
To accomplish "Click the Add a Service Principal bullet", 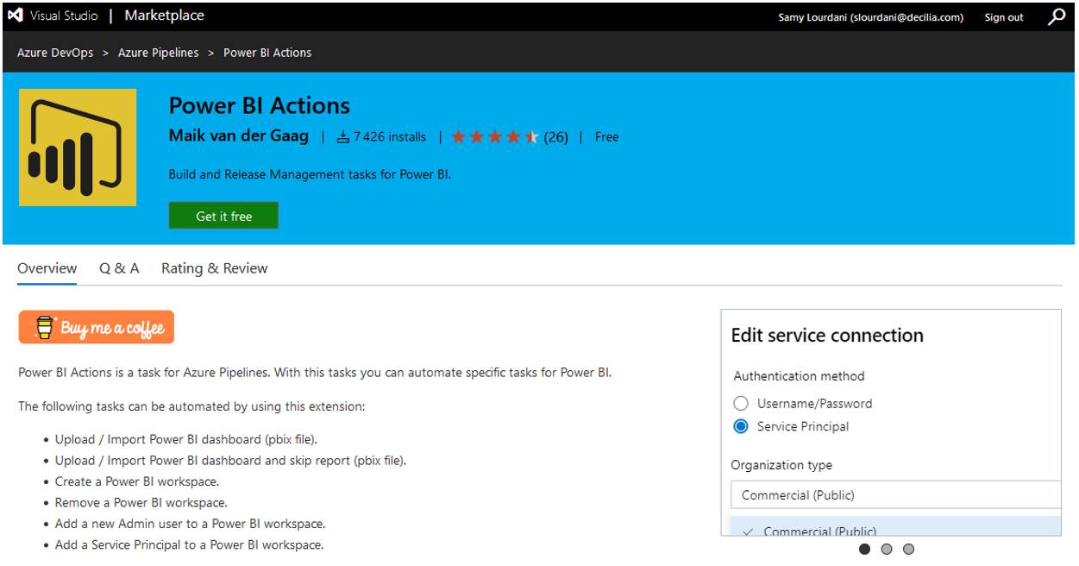I will [x=190, y=544].
